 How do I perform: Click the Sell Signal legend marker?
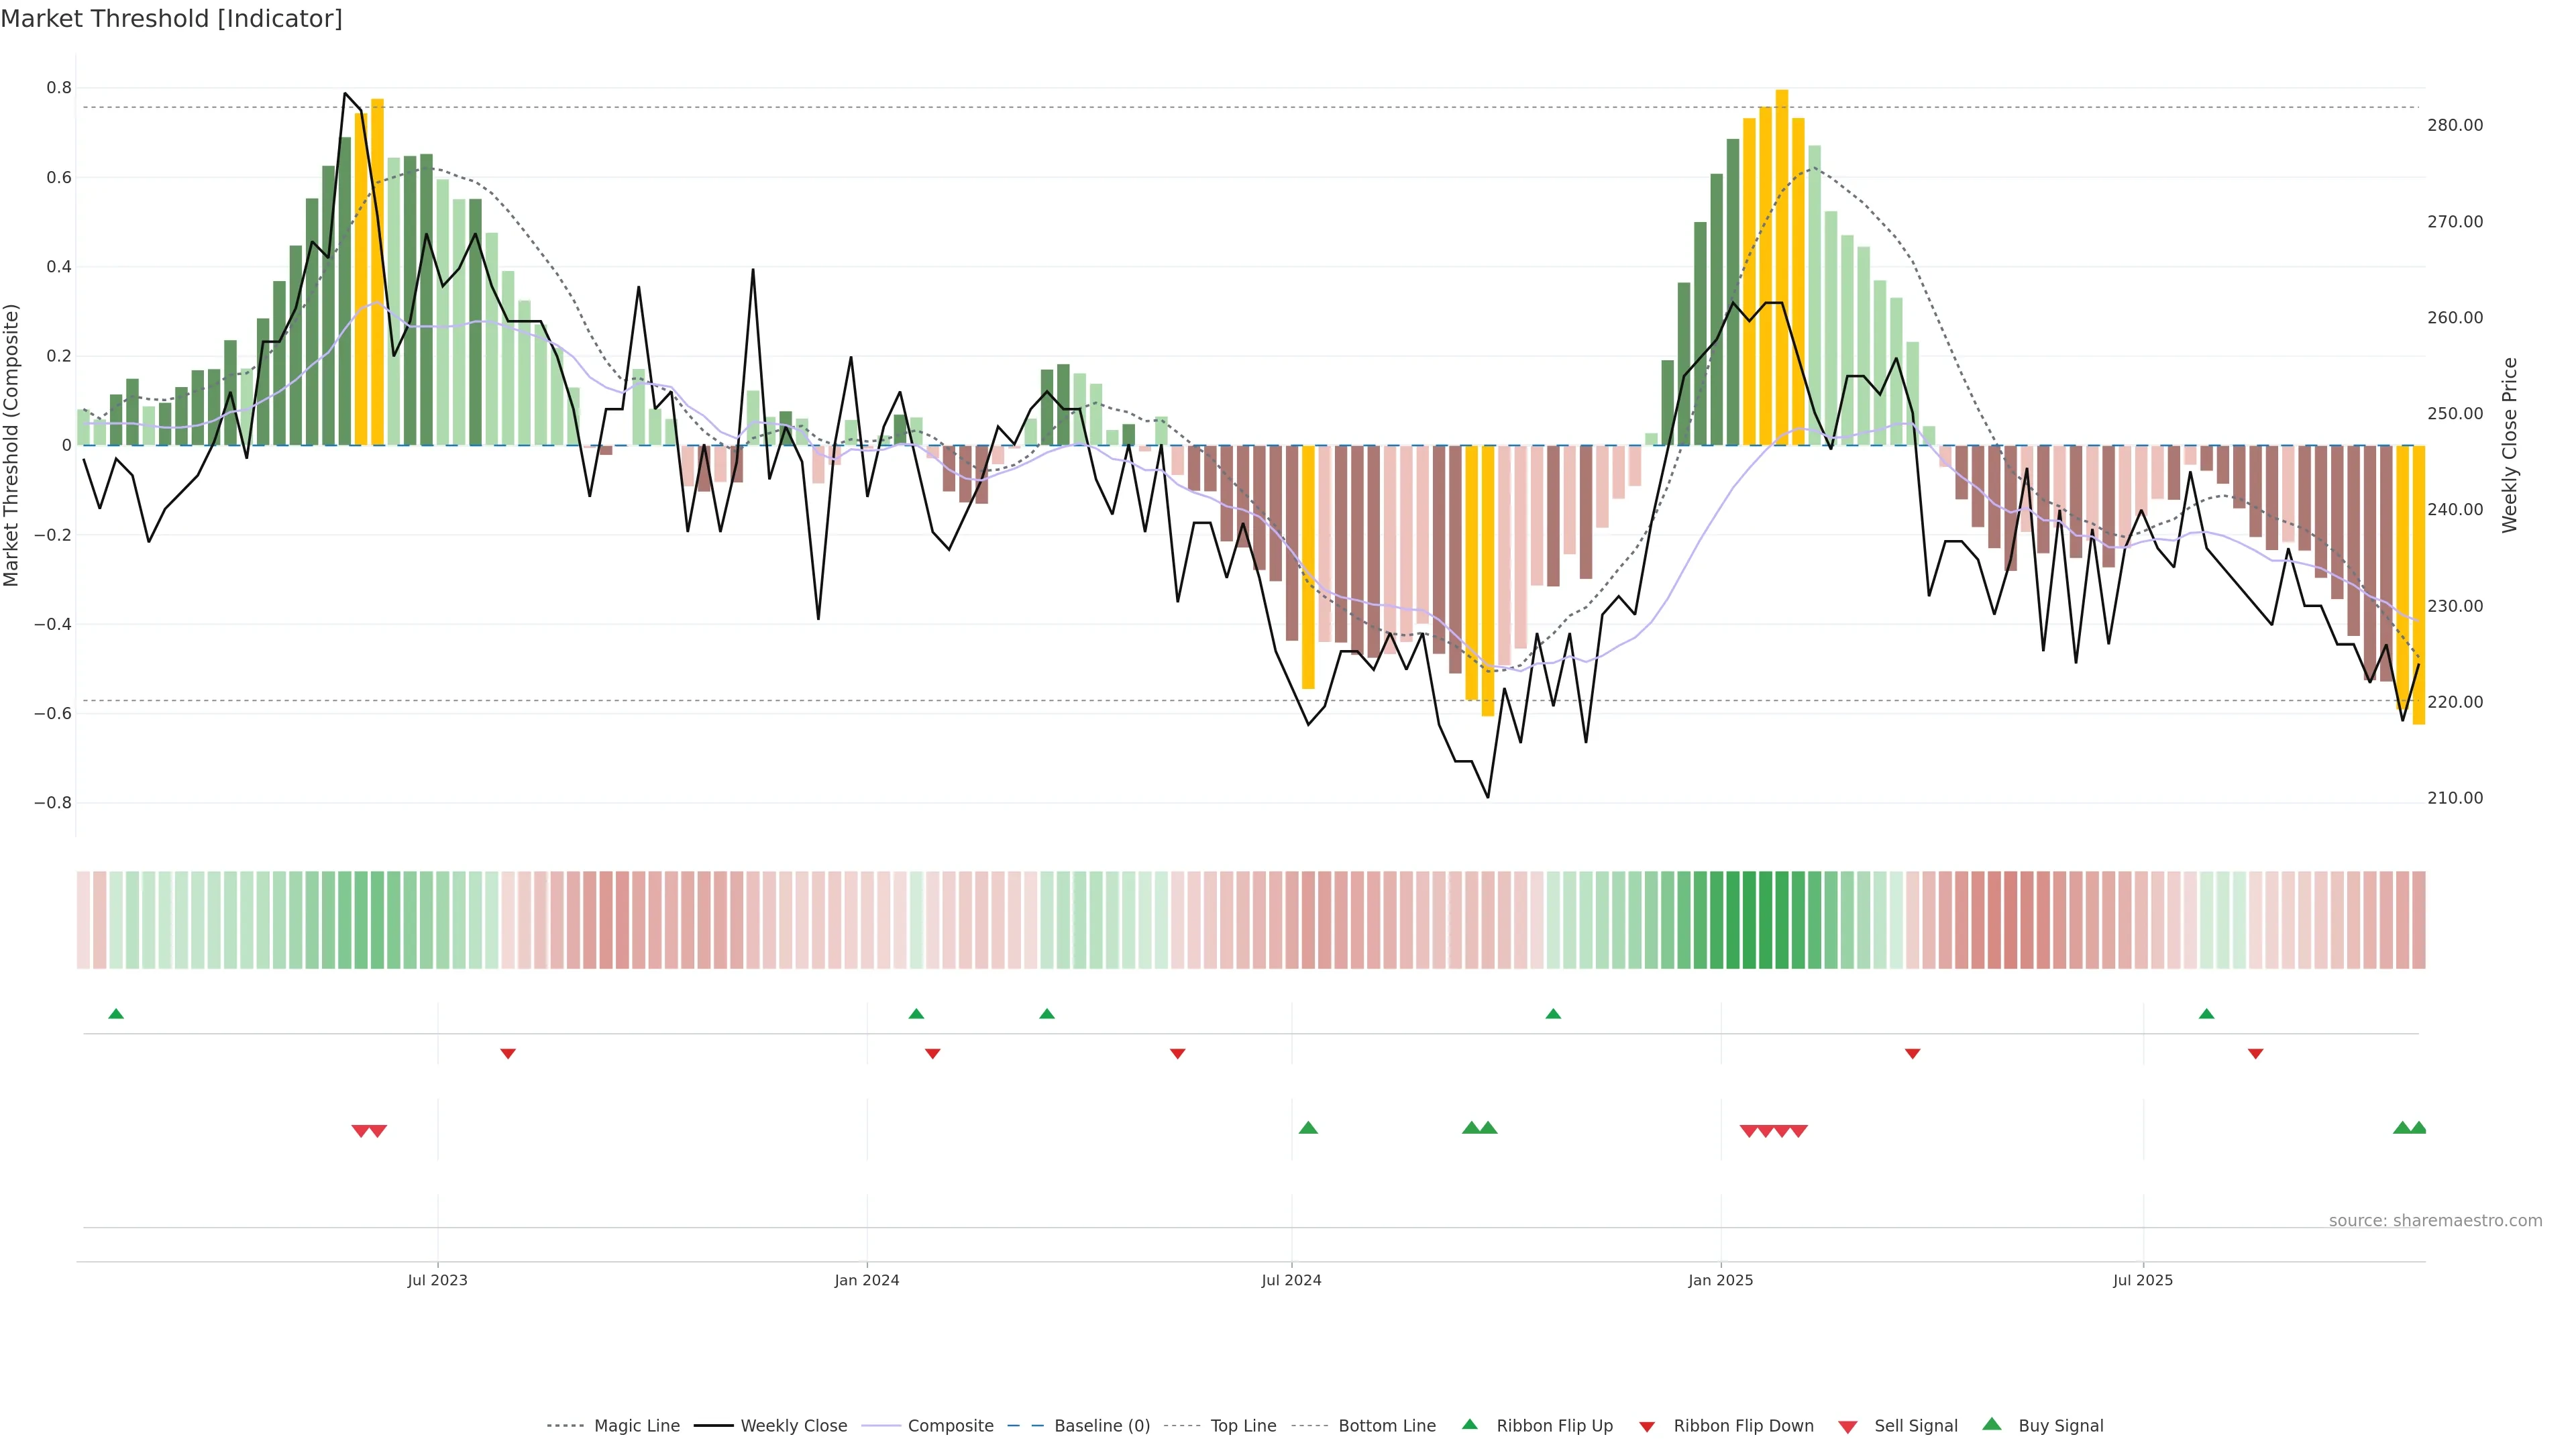click(x=1848, y=1427)
